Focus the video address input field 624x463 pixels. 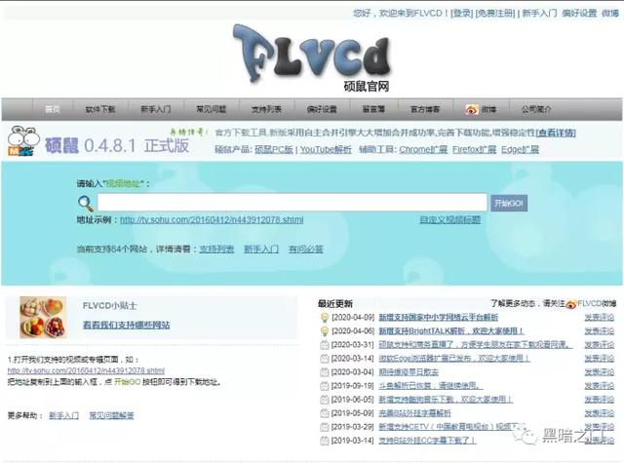pos(292,203)
